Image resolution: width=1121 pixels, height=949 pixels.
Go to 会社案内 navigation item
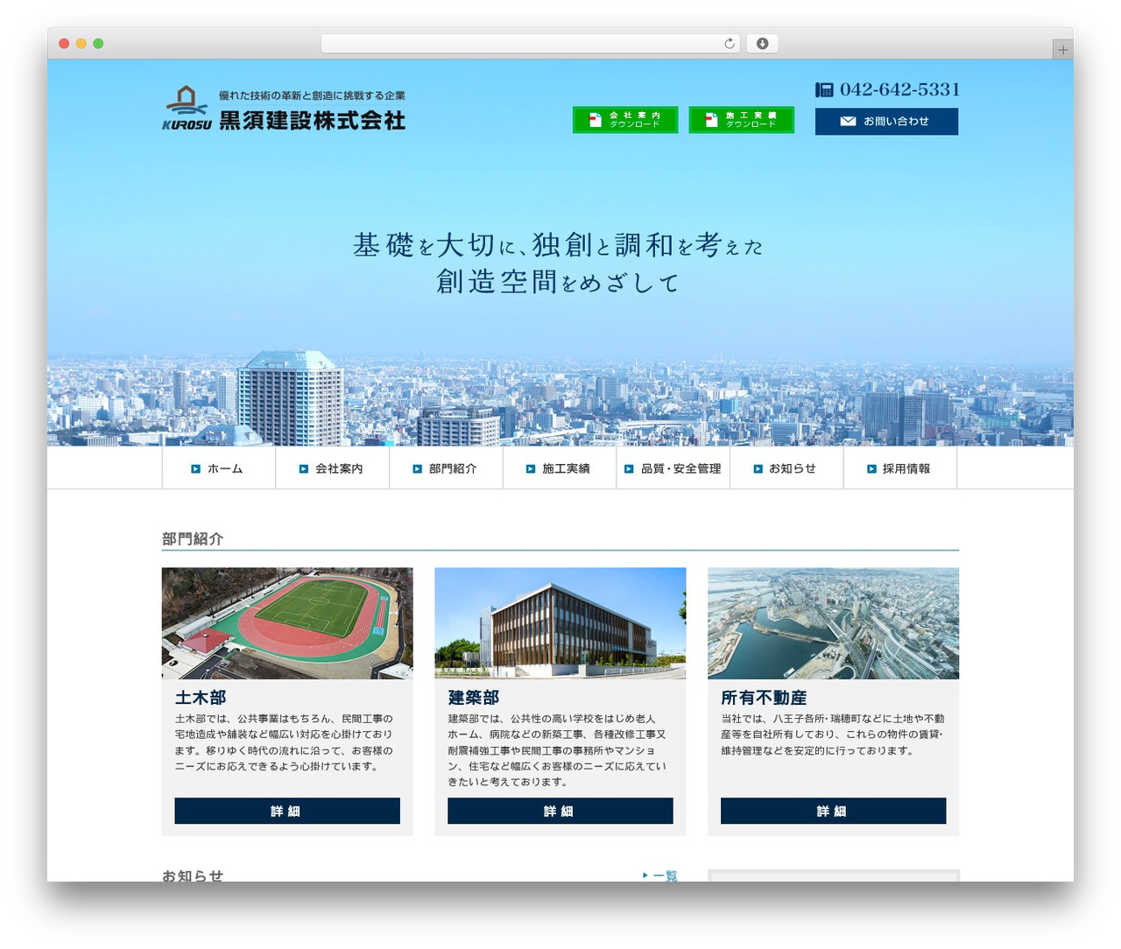(333, 468)
